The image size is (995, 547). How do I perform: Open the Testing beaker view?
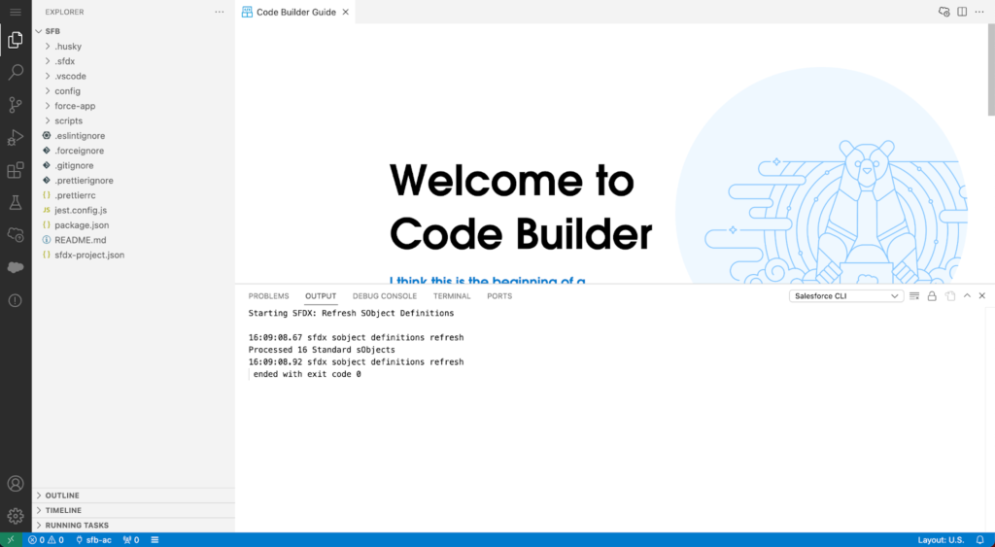(x=16, y=202)
